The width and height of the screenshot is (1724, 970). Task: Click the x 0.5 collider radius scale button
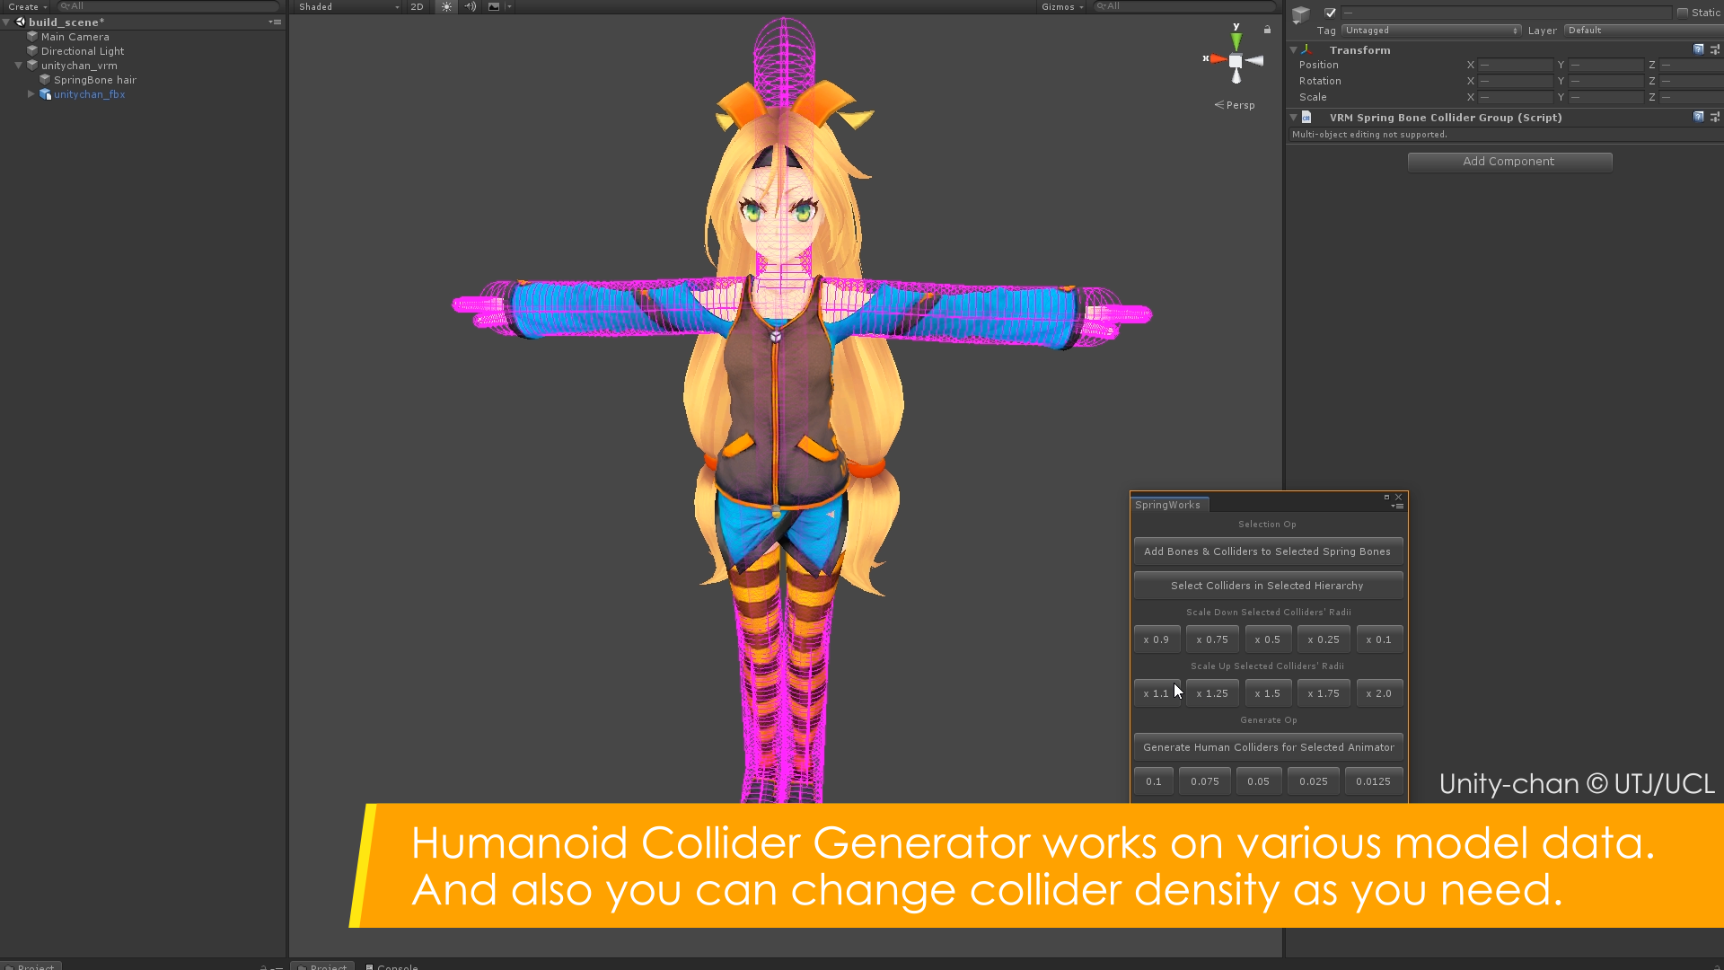tap(1268, 639)
